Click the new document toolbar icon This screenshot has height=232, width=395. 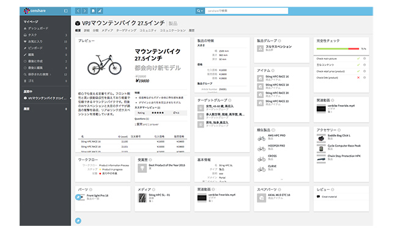(93, 11)
